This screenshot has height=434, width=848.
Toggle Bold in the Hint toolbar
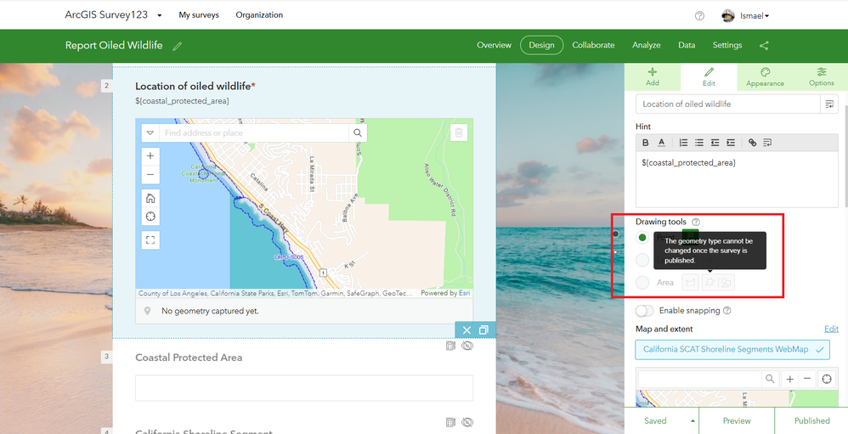[645, 143]
